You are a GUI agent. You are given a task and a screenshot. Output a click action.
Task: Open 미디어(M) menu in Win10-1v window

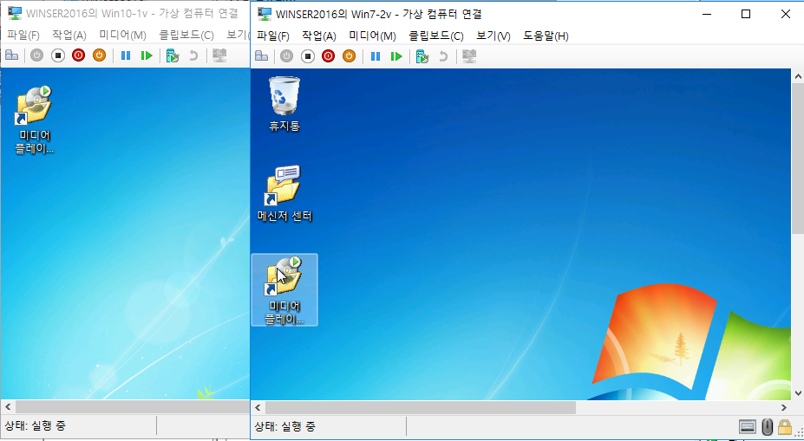point(122,36)
